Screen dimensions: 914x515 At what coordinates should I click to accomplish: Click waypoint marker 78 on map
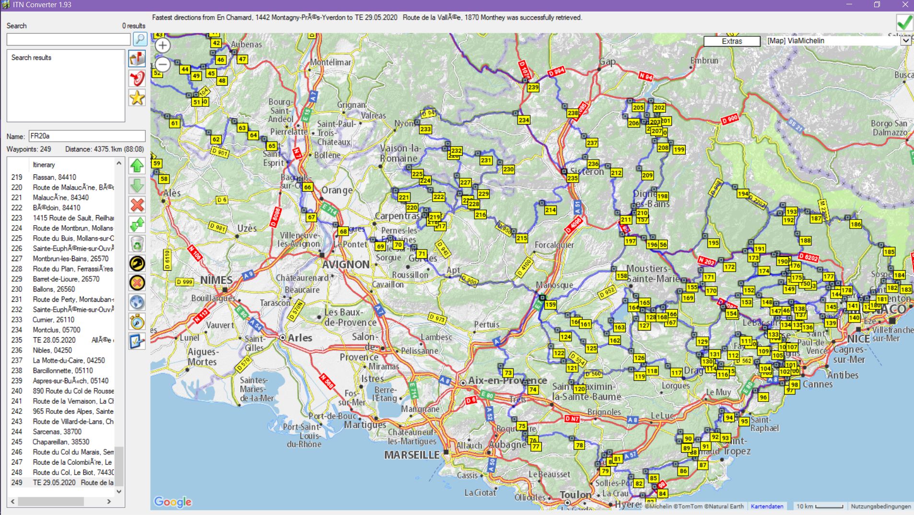tap(579, 445)
